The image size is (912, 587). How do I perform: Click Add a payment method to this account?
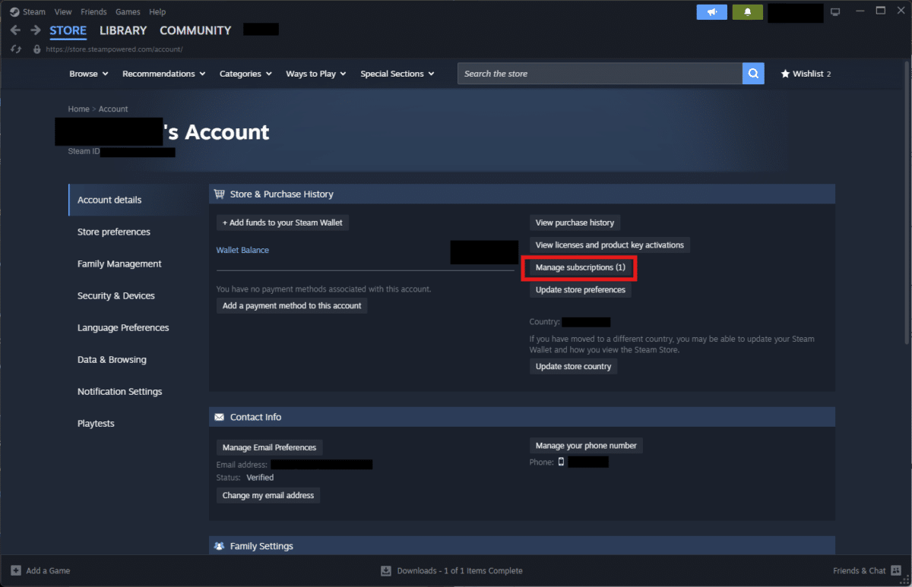292,305
